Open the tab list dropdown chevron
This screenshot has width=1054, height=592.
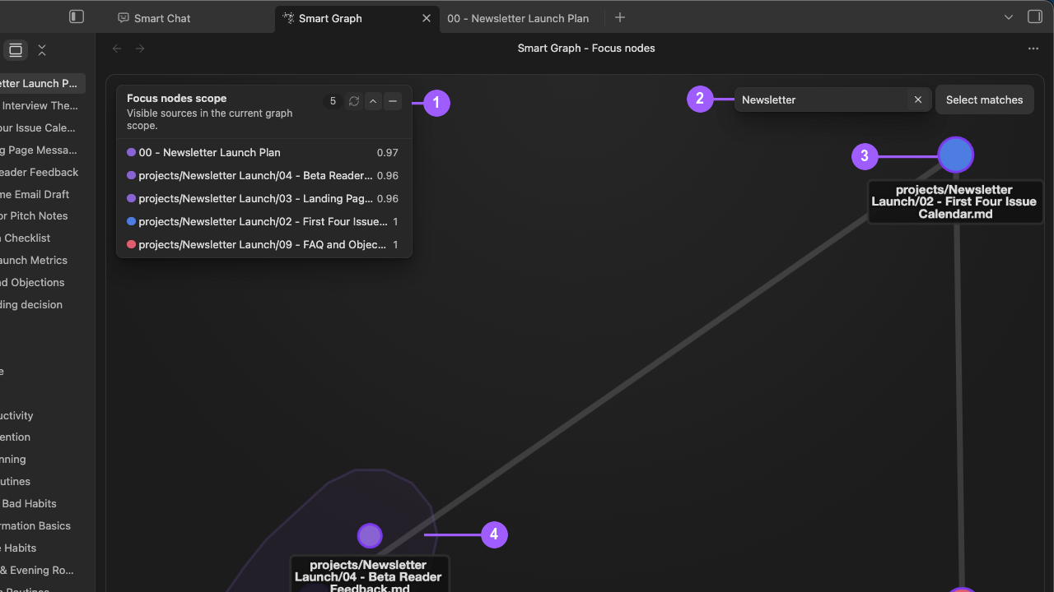click(1009, 17)
